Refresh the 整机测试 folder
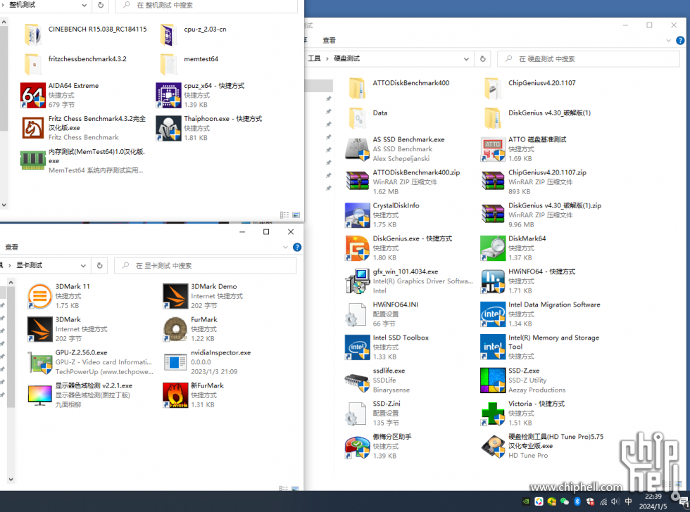 101,5
